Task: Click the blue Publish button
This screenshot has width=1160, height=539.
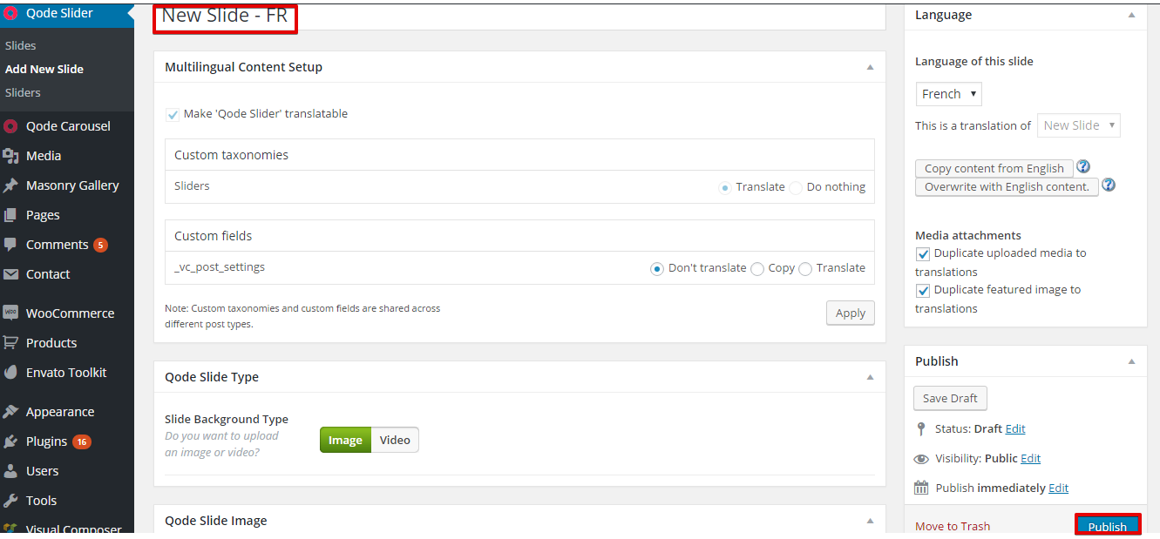Action: [1107, 526]
